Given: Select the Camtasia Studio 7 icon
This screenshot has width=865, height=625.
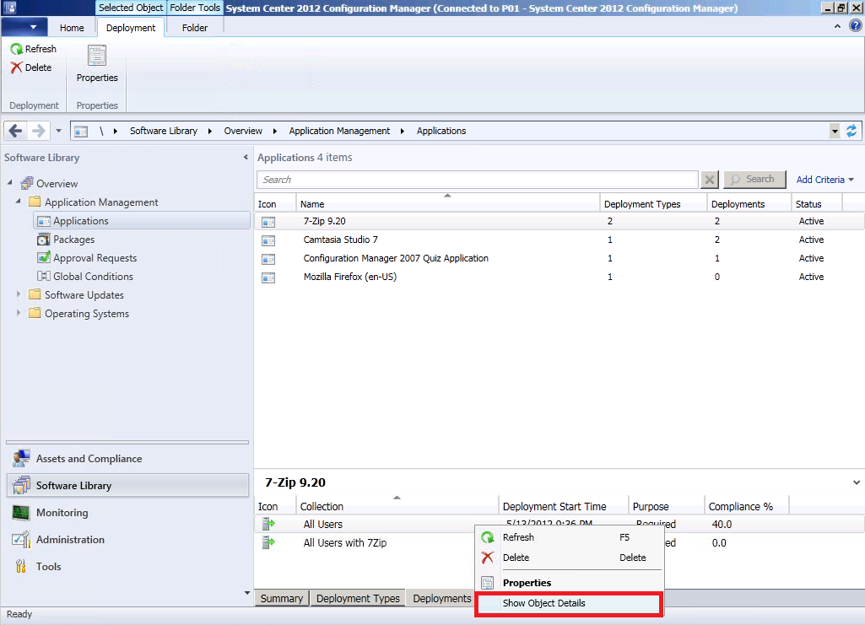Looking at the screenshot, I should [x=268, y=241].
